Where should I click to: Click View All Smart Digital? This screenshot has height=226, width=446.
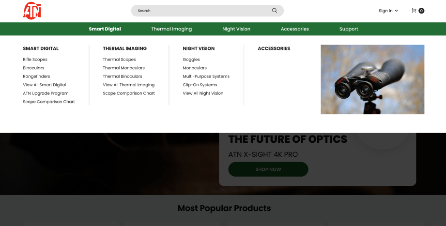pos(45,85)
